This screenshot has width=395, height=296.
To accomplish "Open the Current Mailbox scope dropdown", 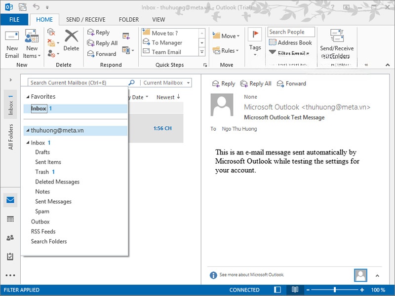I will coord(166,82).
